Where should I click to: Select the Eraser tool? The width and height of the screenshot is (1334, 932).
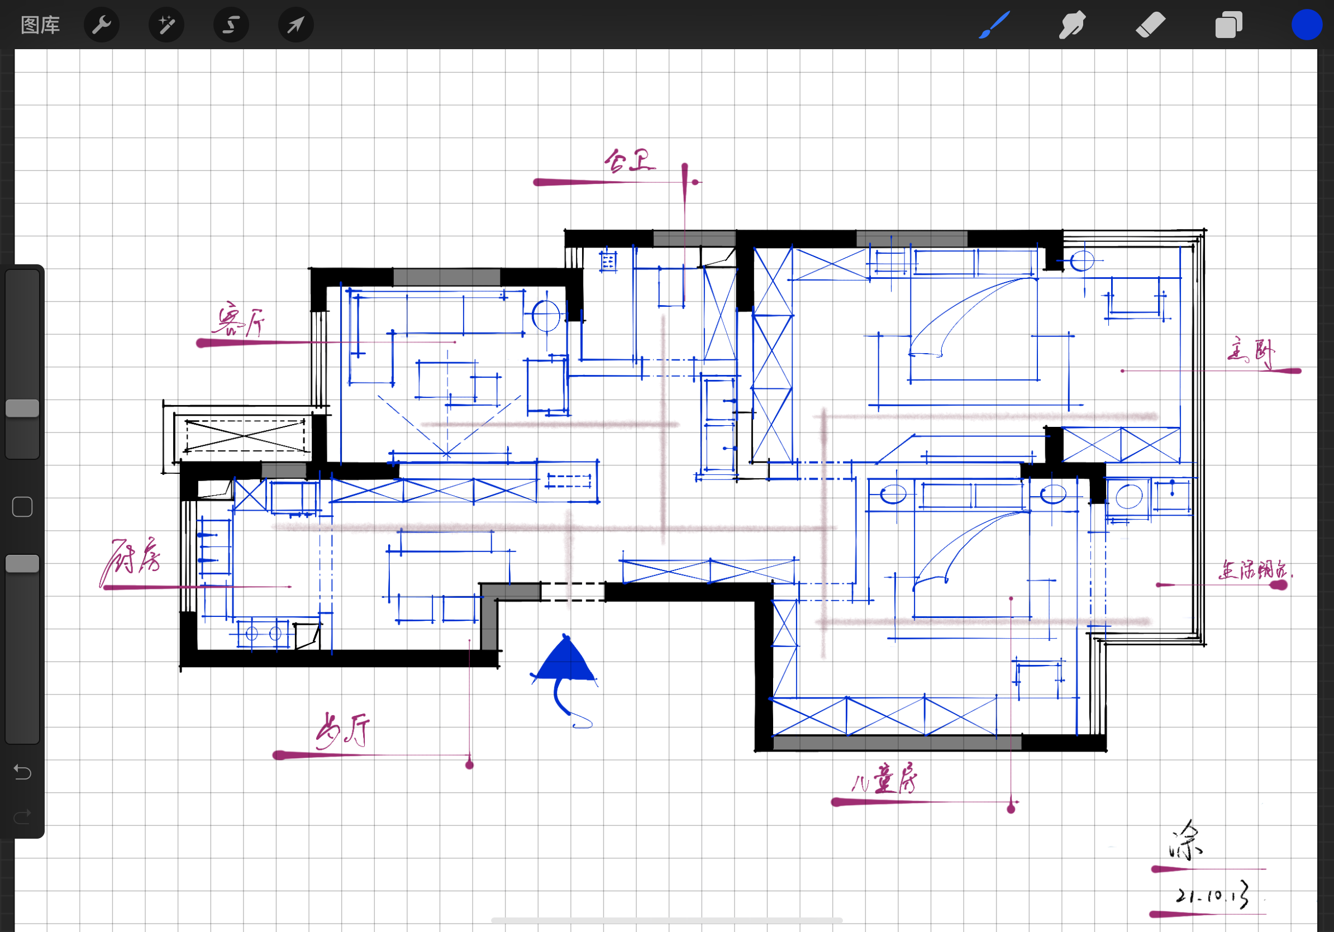[1150, 25]
